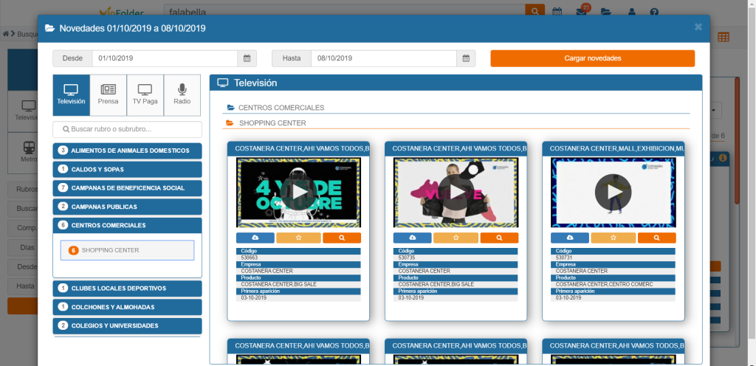The height and width of the screenshot is (366, 756).
Task: Open mail inbox icon with 27 badge
Action: (582, 12)
